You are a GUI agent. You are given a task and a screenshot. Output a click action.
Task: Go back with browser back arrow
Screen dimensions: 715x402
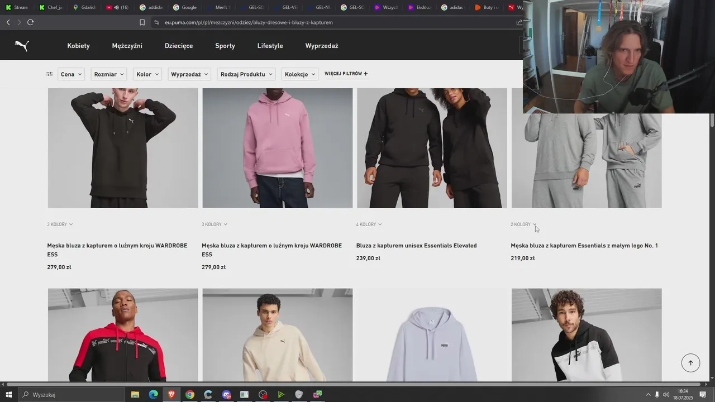pyautogui.click(x=8, y=22)
